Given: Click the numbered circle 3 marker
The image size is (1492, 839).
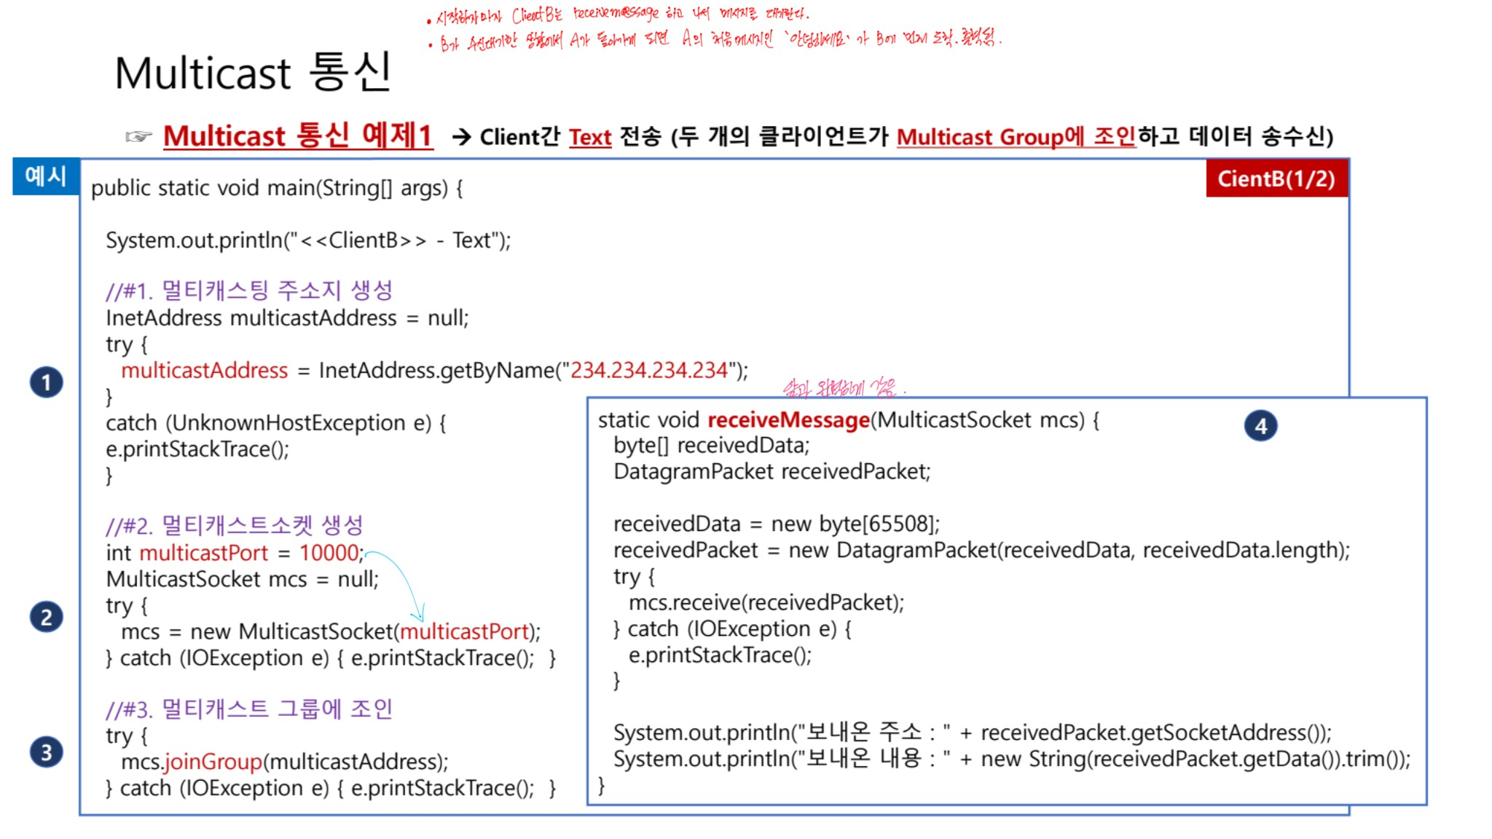Looking at the screenshot, I should (46, 752).
